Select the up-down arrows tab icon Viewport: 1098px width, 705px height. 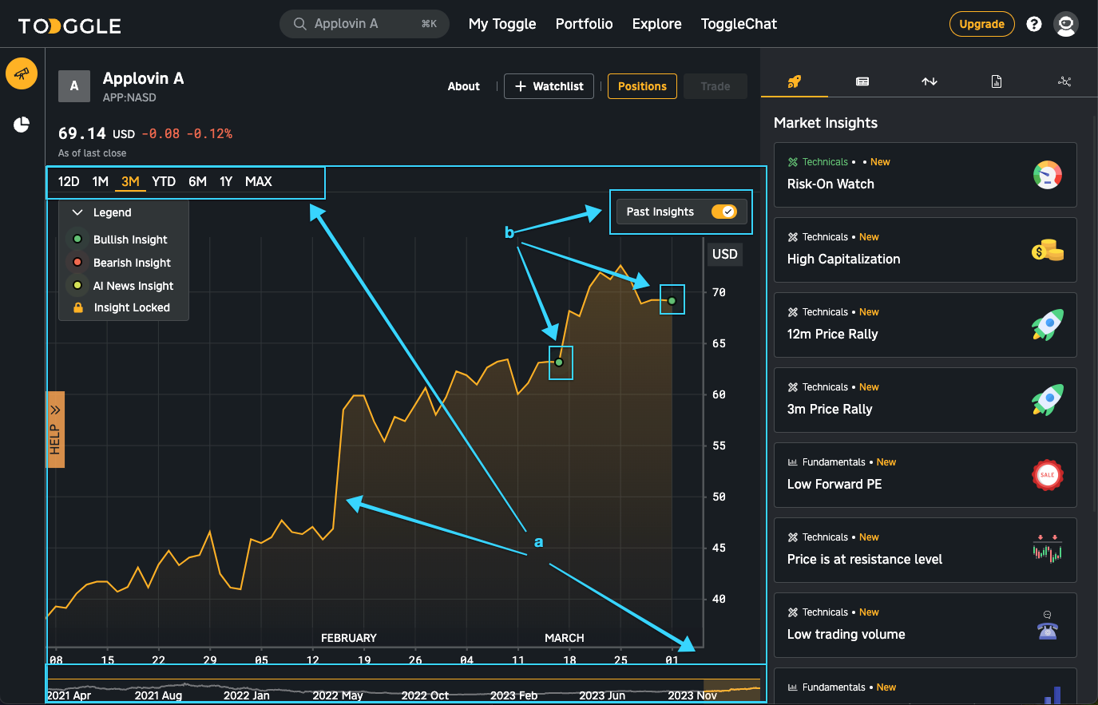coord(930,81)
